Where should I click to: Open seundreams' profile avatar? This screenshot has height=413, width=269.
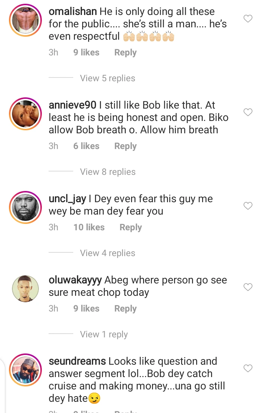point(25,370)
